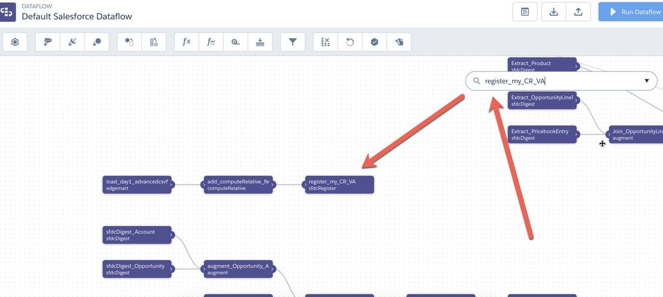Select the sfdcDigest_Account node
Viewport: 663px width, 297px height.
point(138,235)
